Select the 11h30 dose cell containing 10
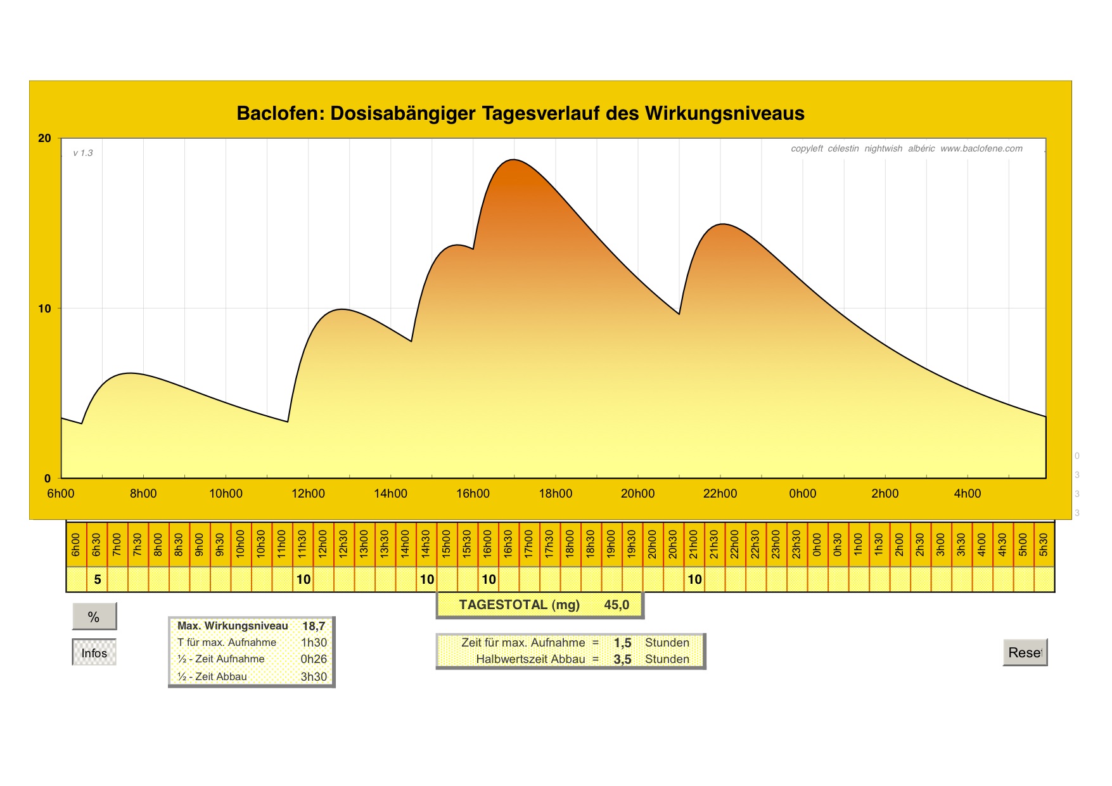The height and width of the screenshot is (786, 1112). pos(303,579)
